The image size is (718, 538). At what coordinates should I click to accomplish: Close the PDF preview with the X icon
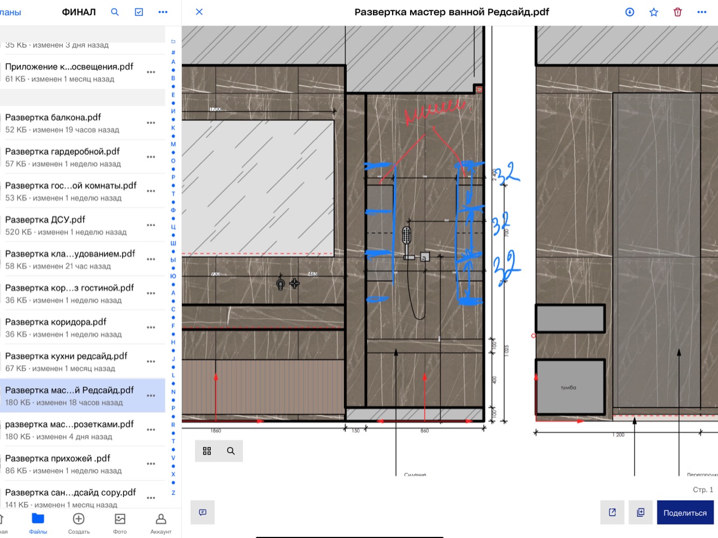coord(199,12)
